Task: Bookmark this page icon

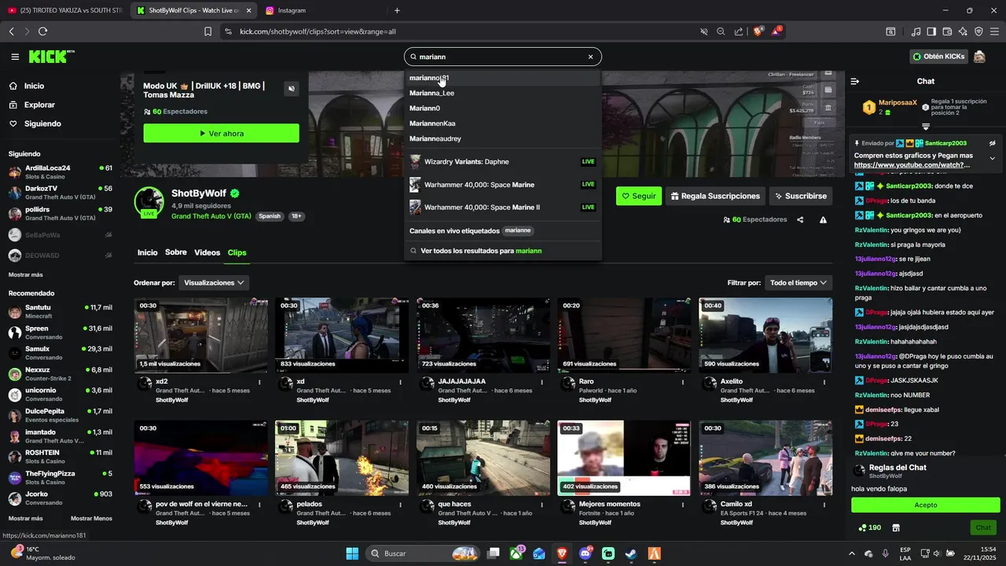Action: (x=207, y=31)
